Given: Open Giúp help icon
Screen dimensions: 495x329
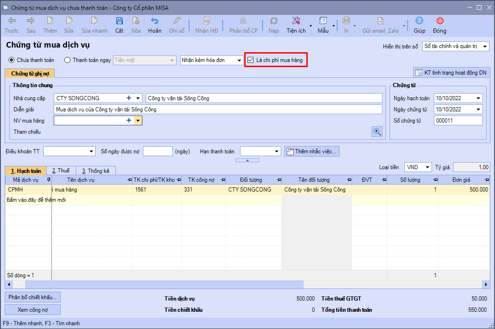Looking at the screenshot, I should coord(419,21).
